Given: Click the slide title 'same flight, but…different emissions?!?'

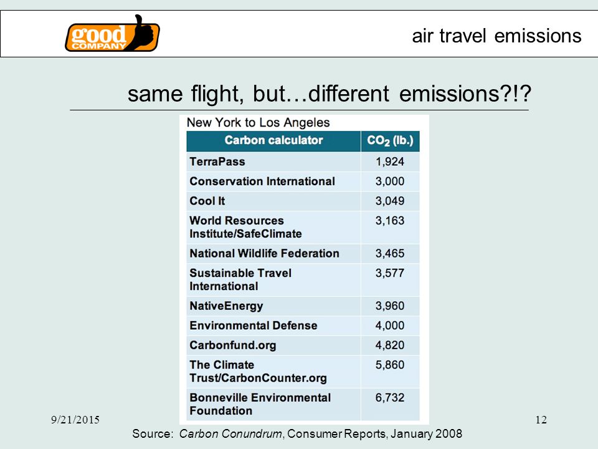Looking at the screenshot, I should click(329, 94).
